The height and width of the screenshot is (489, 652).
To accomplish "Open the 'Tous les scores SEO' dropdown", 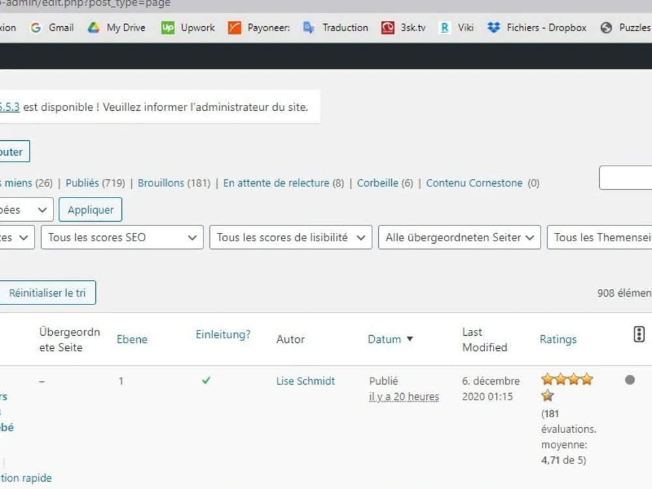I will coord(122,237).
